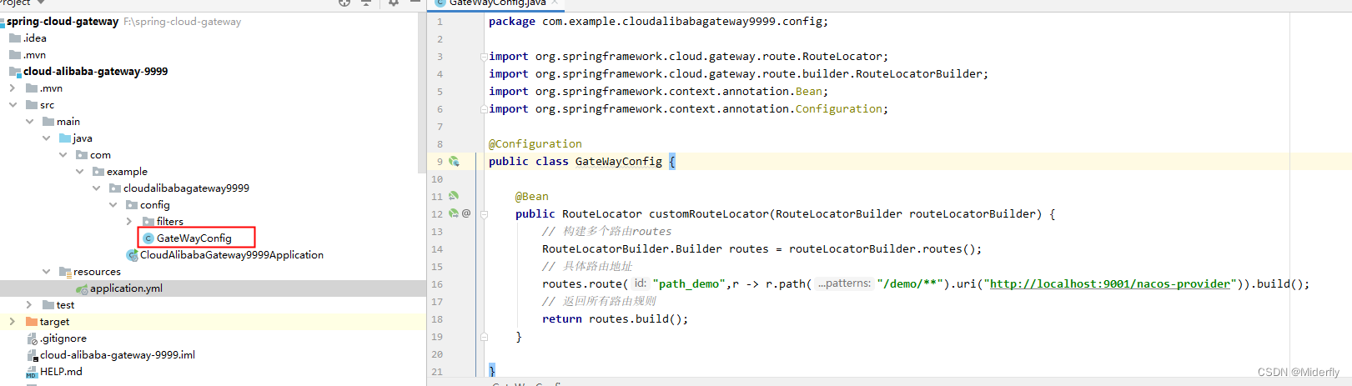The width and height of the screenshot is (1352, 386).
Task: Collapse the resources folder node
Action: click(46, 272)
